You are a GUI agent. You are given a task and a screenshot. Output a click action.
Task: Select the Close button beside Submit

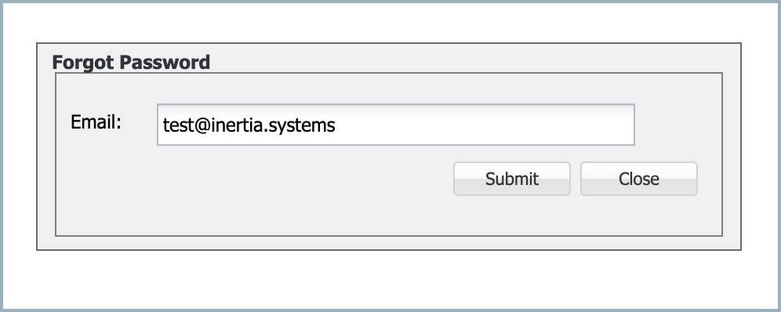638,179
